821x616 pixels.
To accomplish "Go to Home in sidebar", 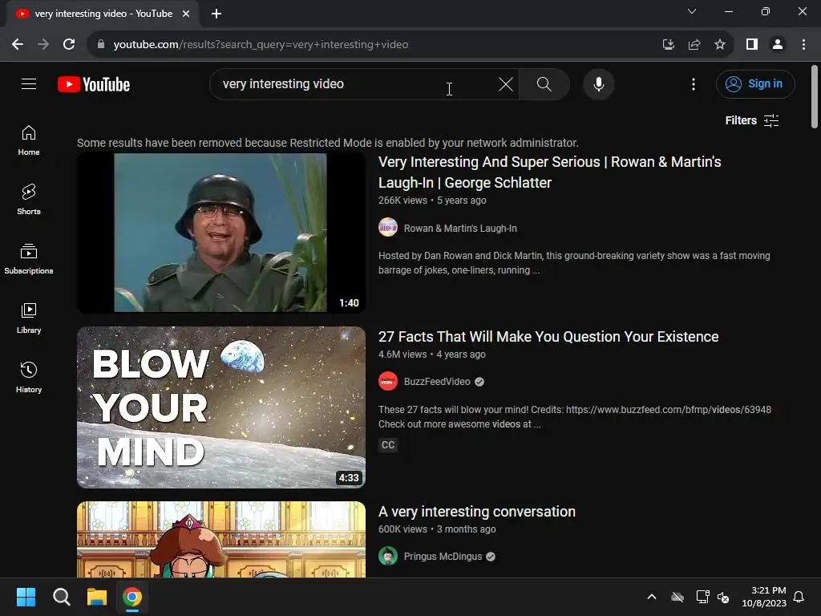I will coord(29,140).
